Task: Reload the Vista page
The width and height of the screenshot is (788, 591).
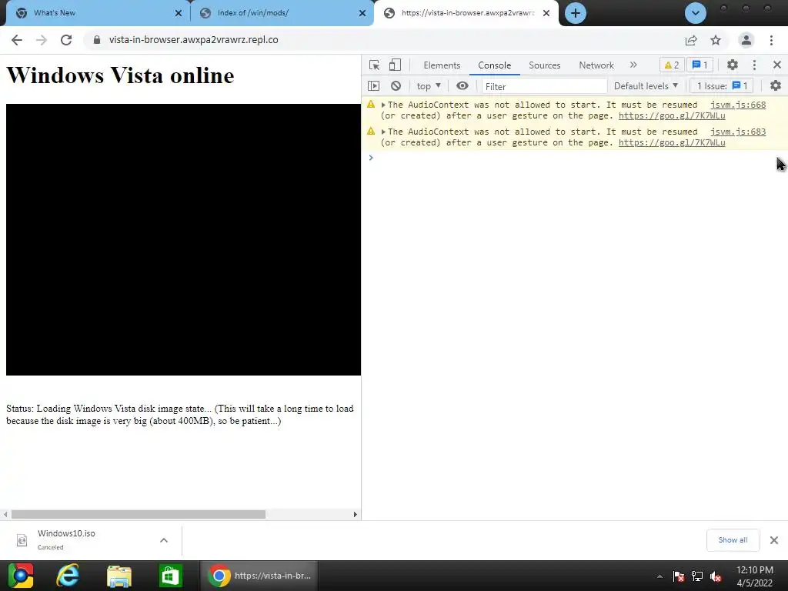Action: tap(66, 40)
